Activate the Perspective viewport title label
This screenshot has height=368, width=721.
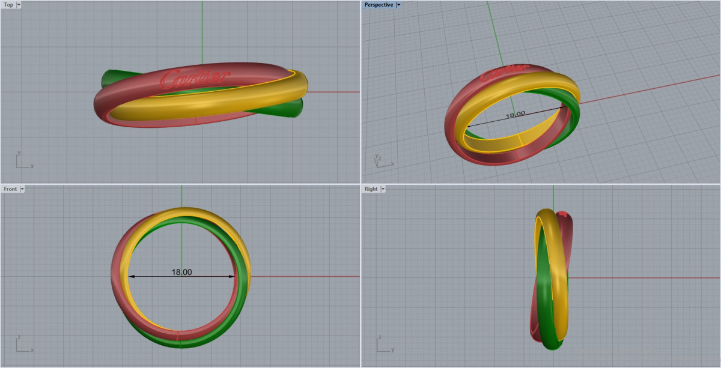[379, 4]
